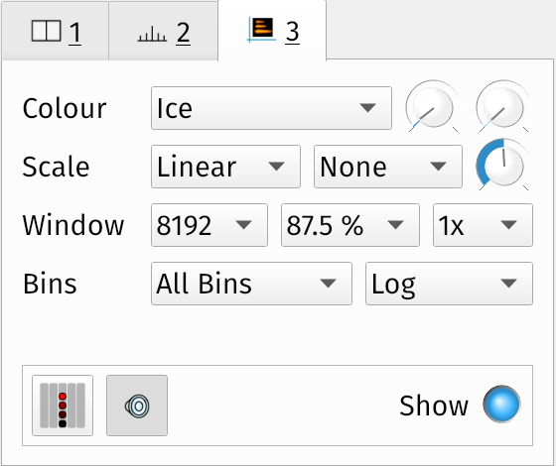Adjust the first colour threshold dial
Viewport: 556px width, 466px height.
tap(433, 106)
